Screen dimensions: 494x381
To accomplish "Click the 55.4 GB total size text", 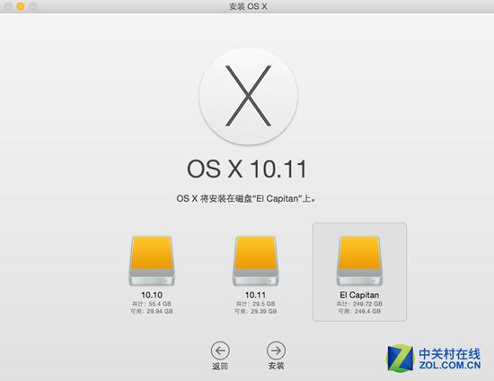I will [152, 304].
